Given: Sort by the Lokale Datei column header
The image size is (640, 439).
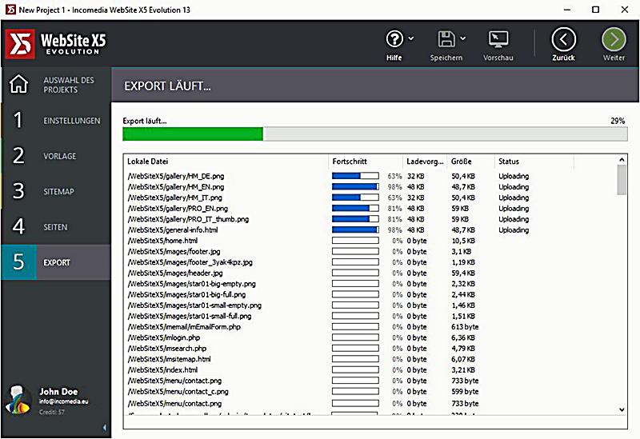Looking at the screenshot, I should (x=226, y=162).
